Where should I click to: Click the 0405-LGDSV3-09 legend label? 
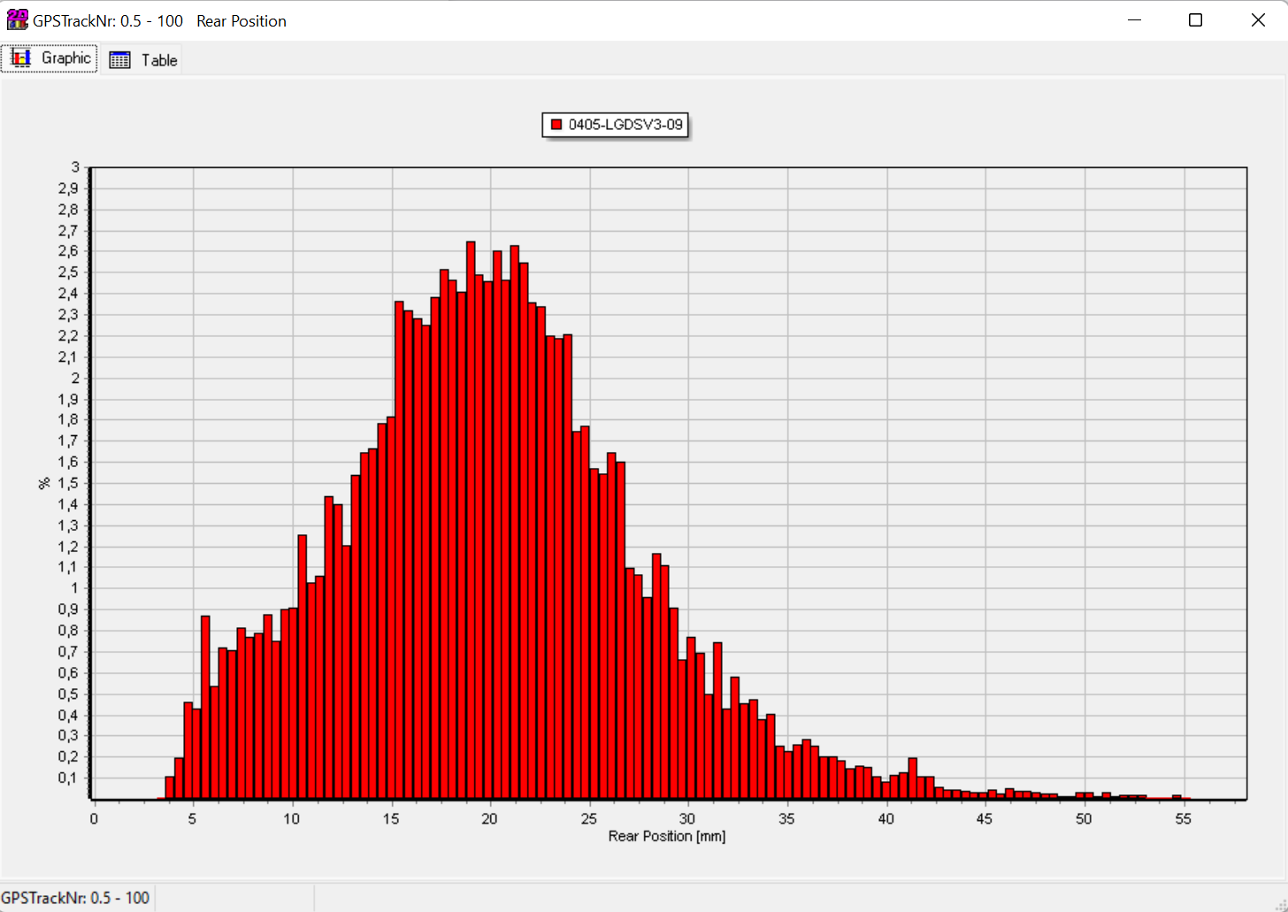tap(625, 125)
